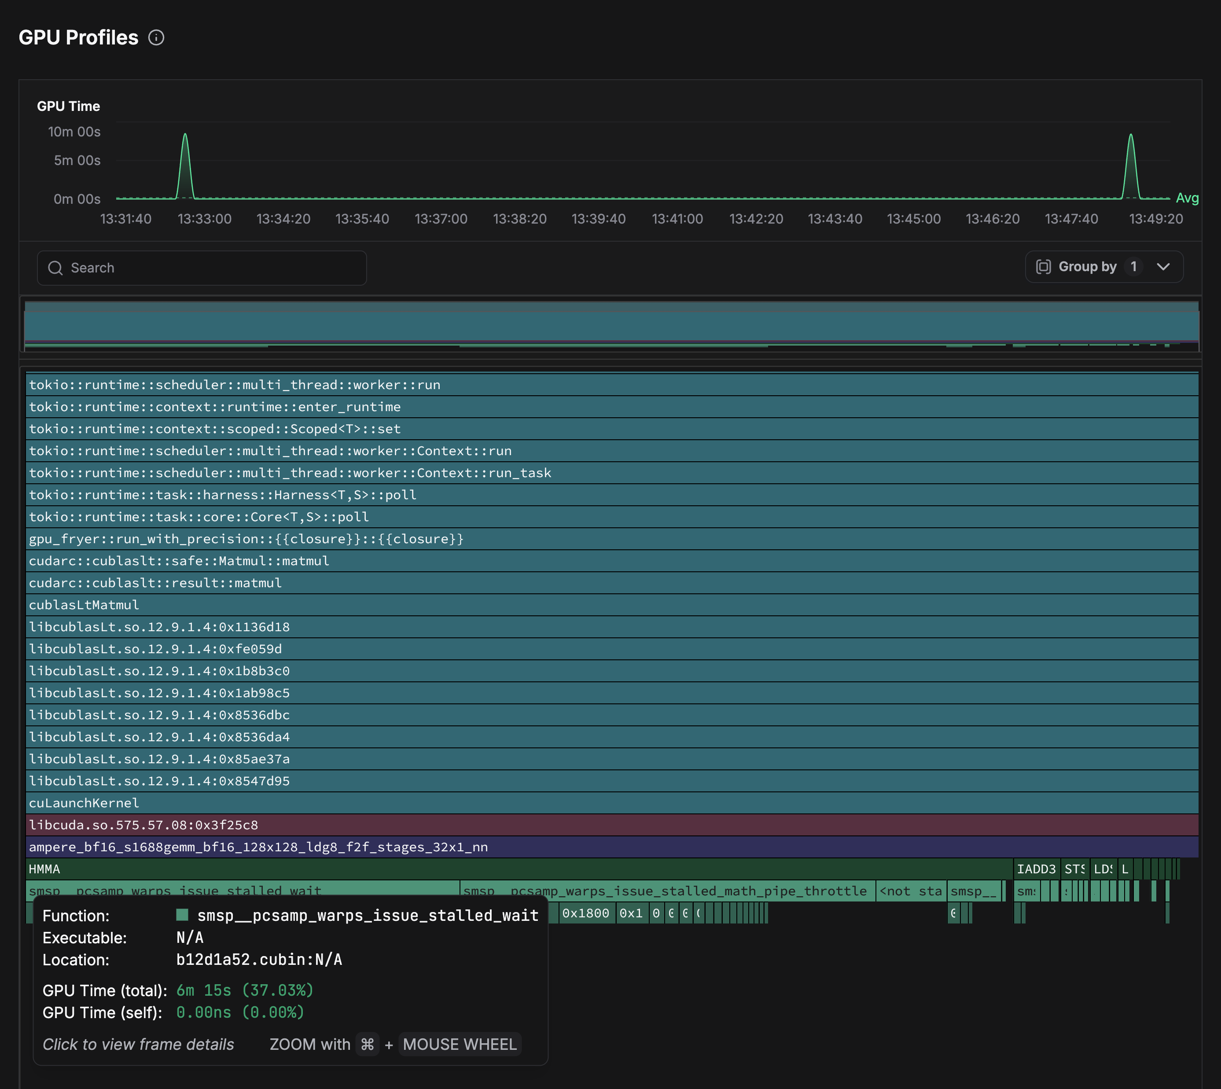Click the frames icon inside the Group by control

click(x=1043, y=267)
